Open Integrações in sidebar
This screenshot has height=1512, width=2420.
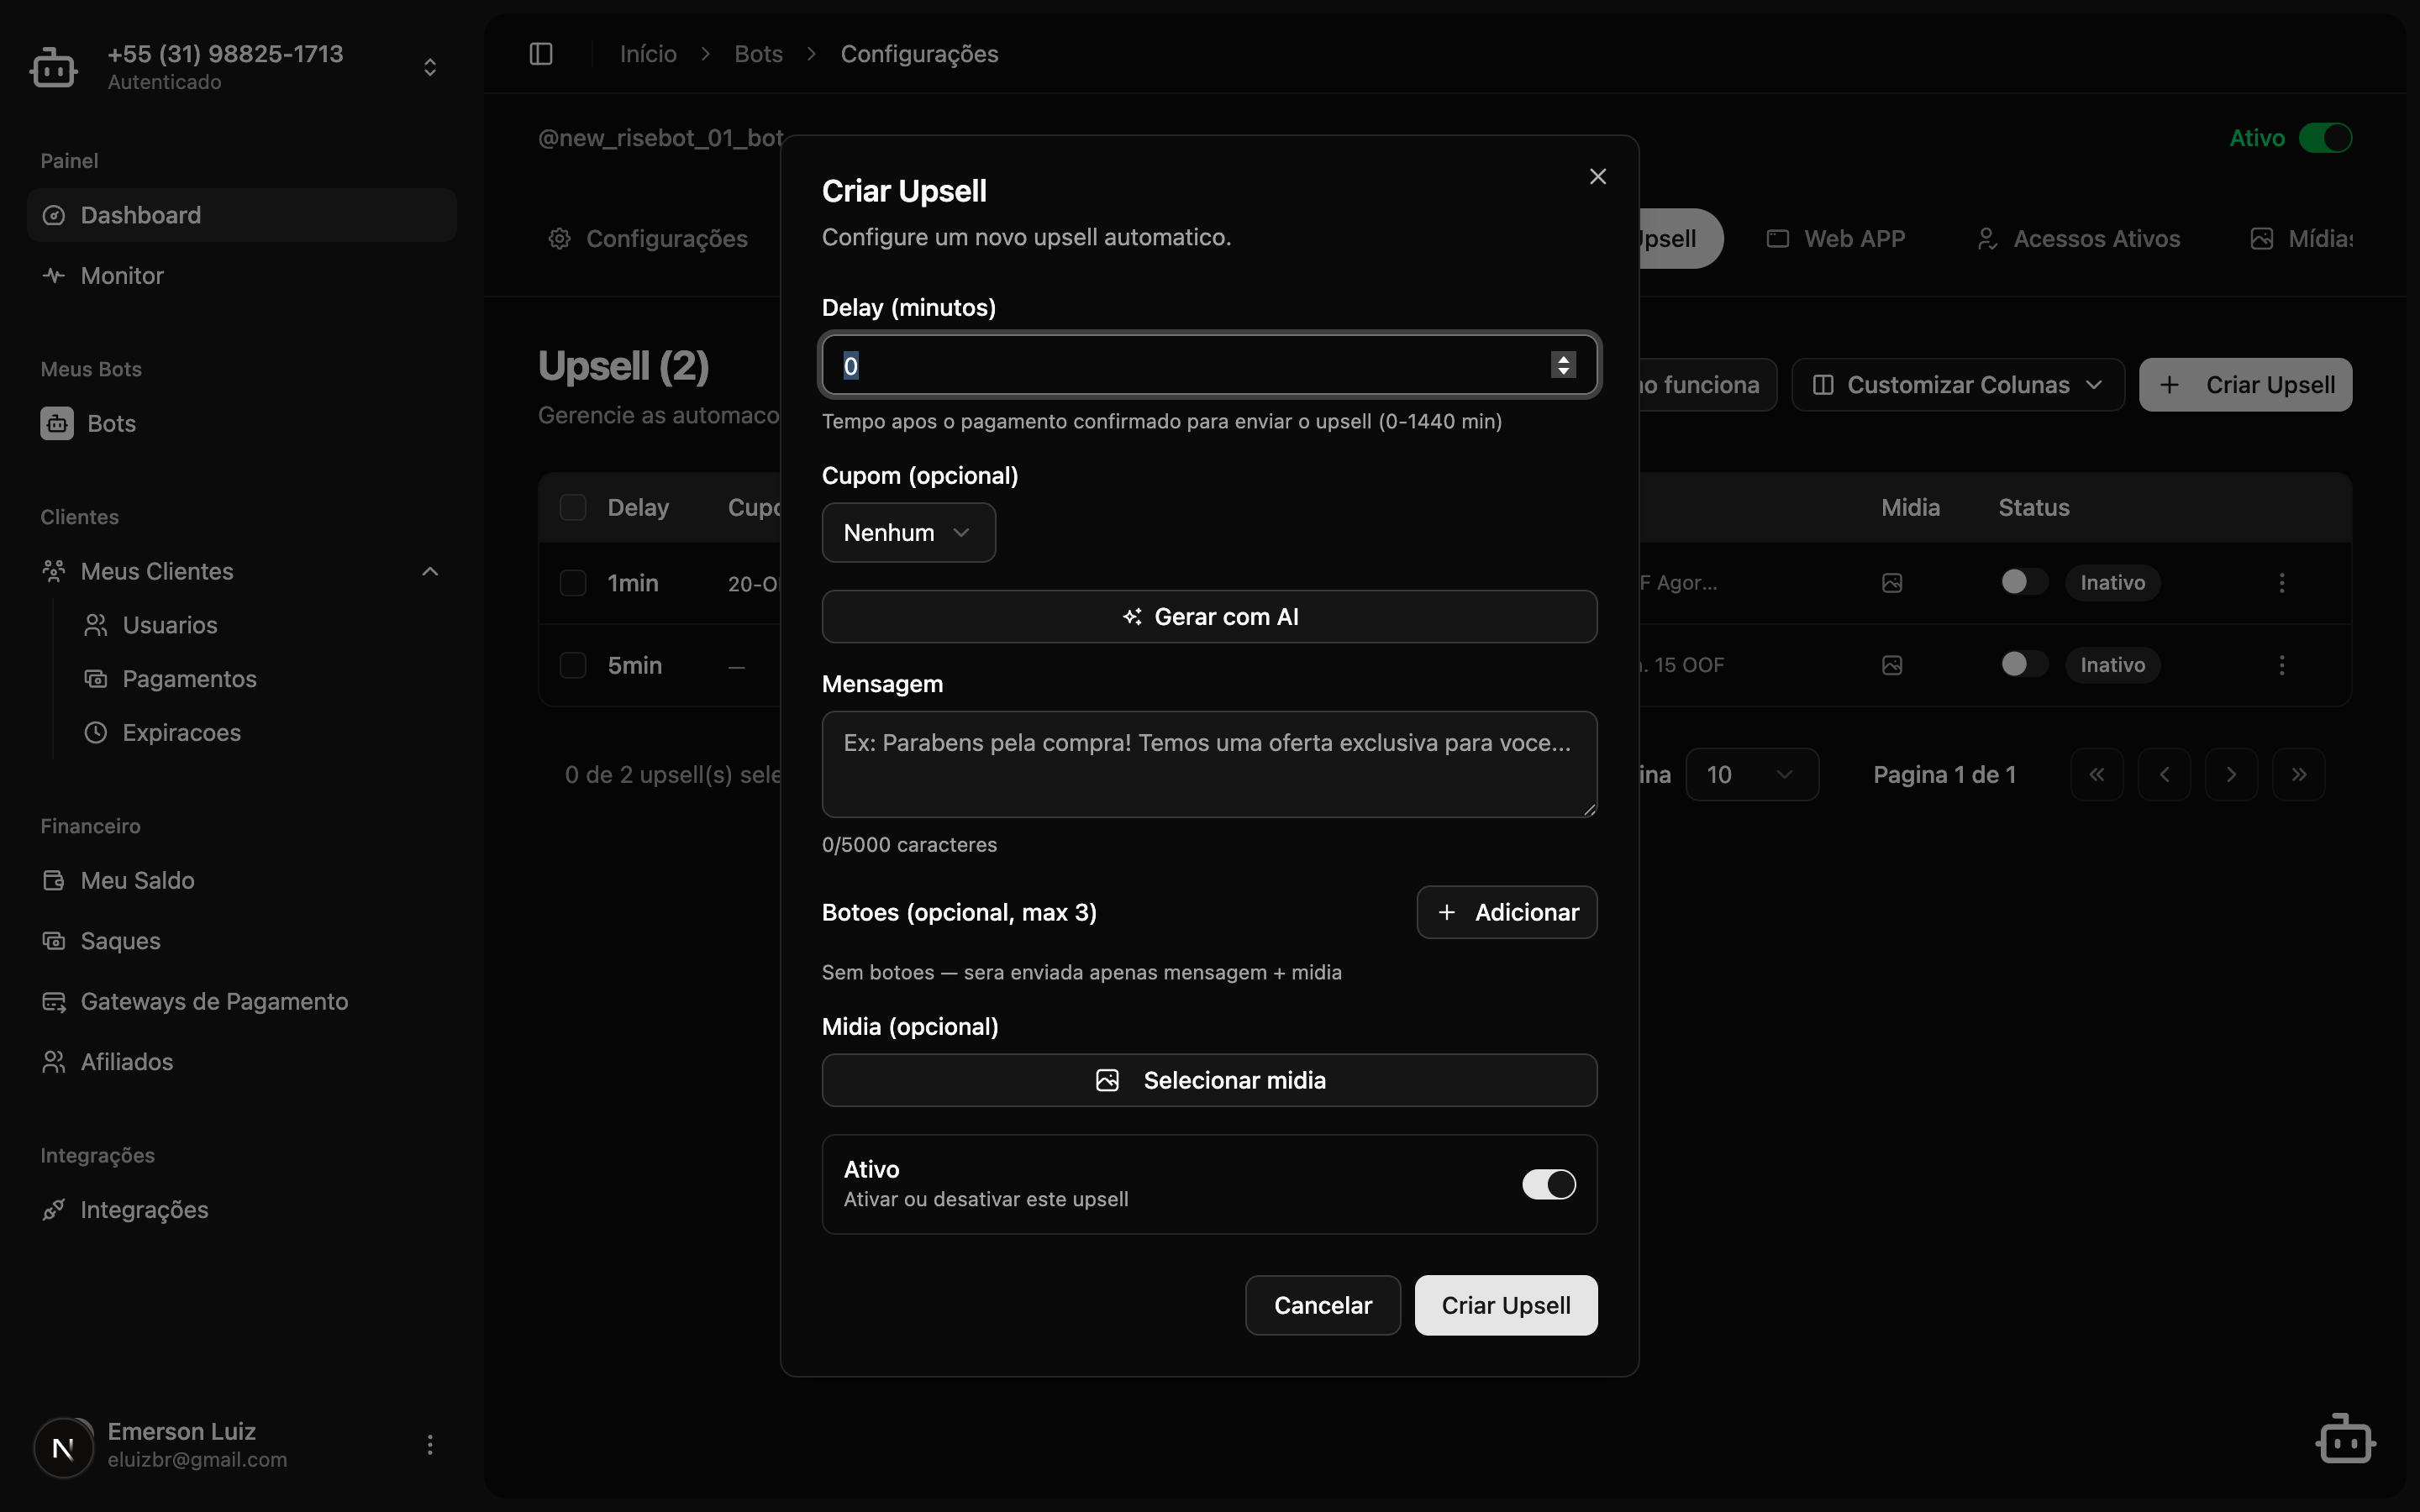click(242, 1209)
